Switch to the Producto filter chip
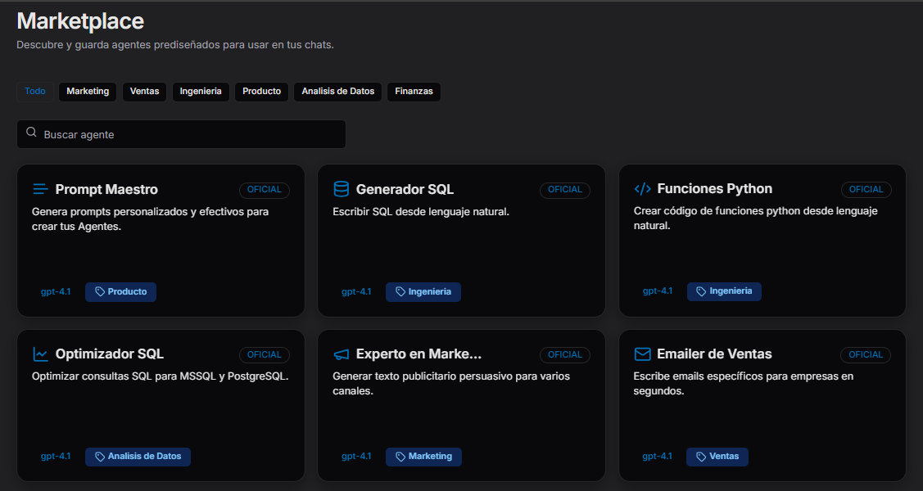Image resolution: width=923 pixels, height=491 pixels. tap(261, 92)
